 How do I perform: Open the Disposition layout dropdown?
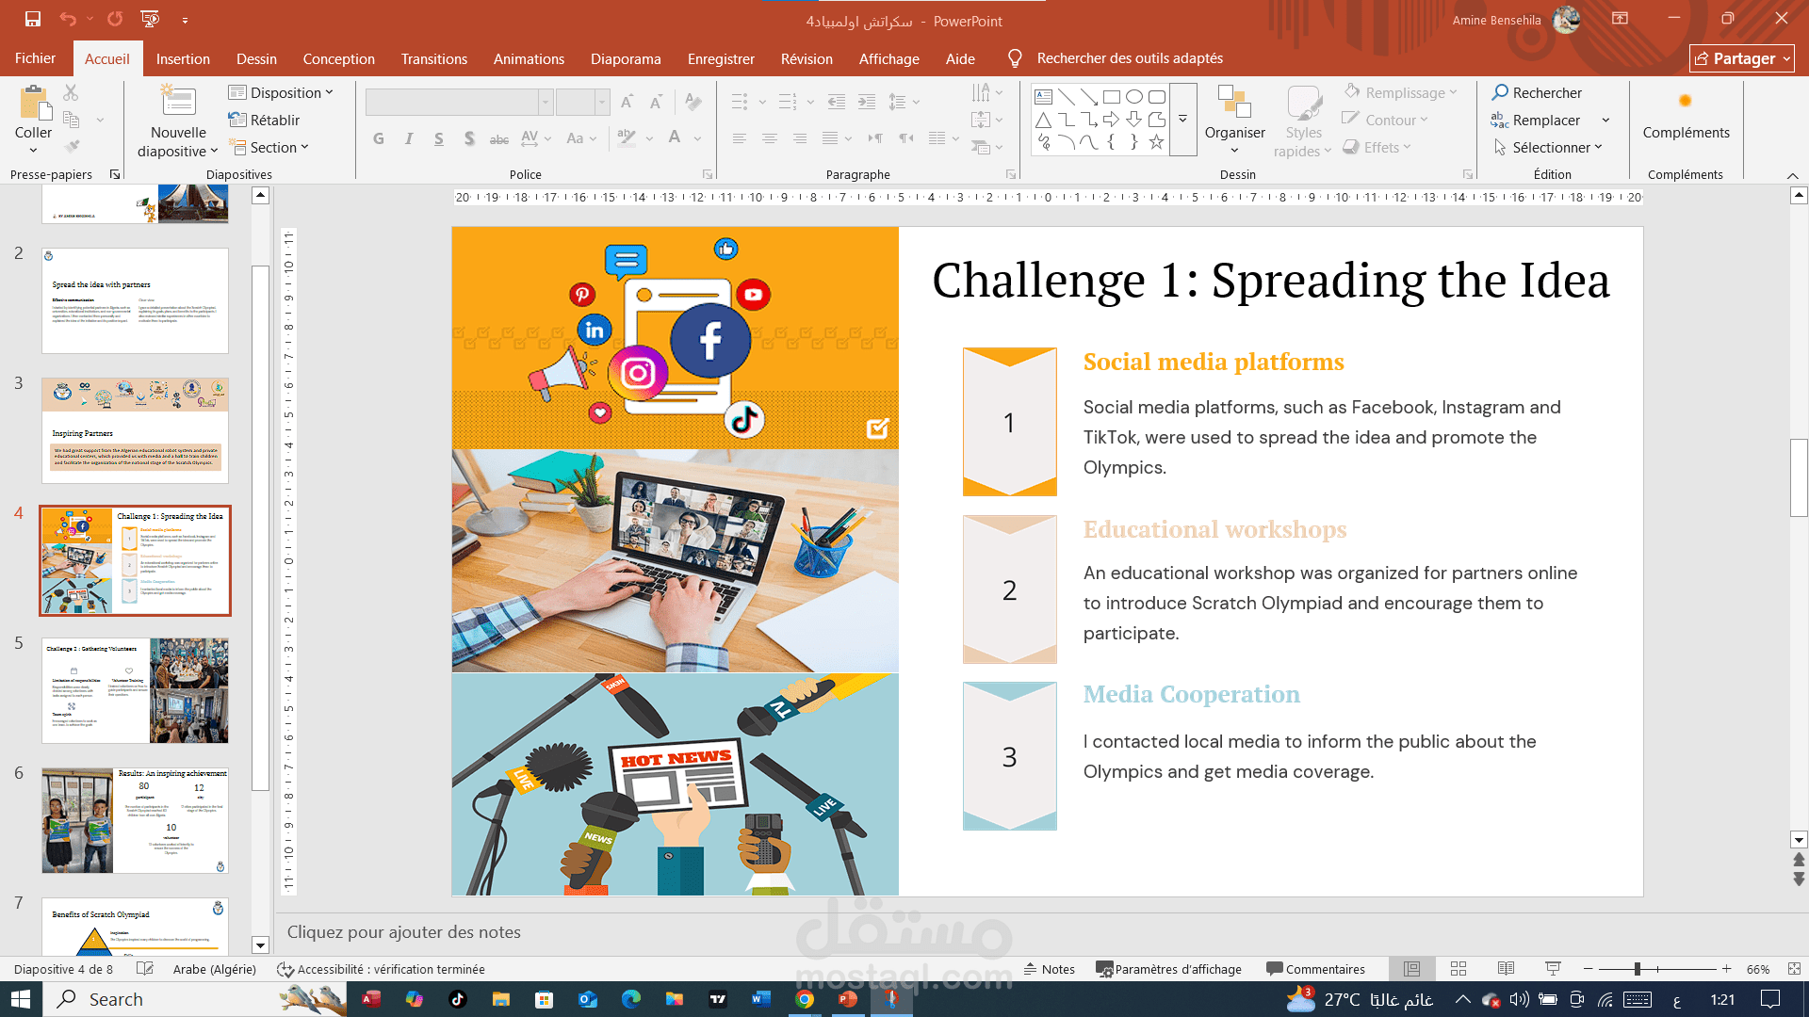(282, 92)
